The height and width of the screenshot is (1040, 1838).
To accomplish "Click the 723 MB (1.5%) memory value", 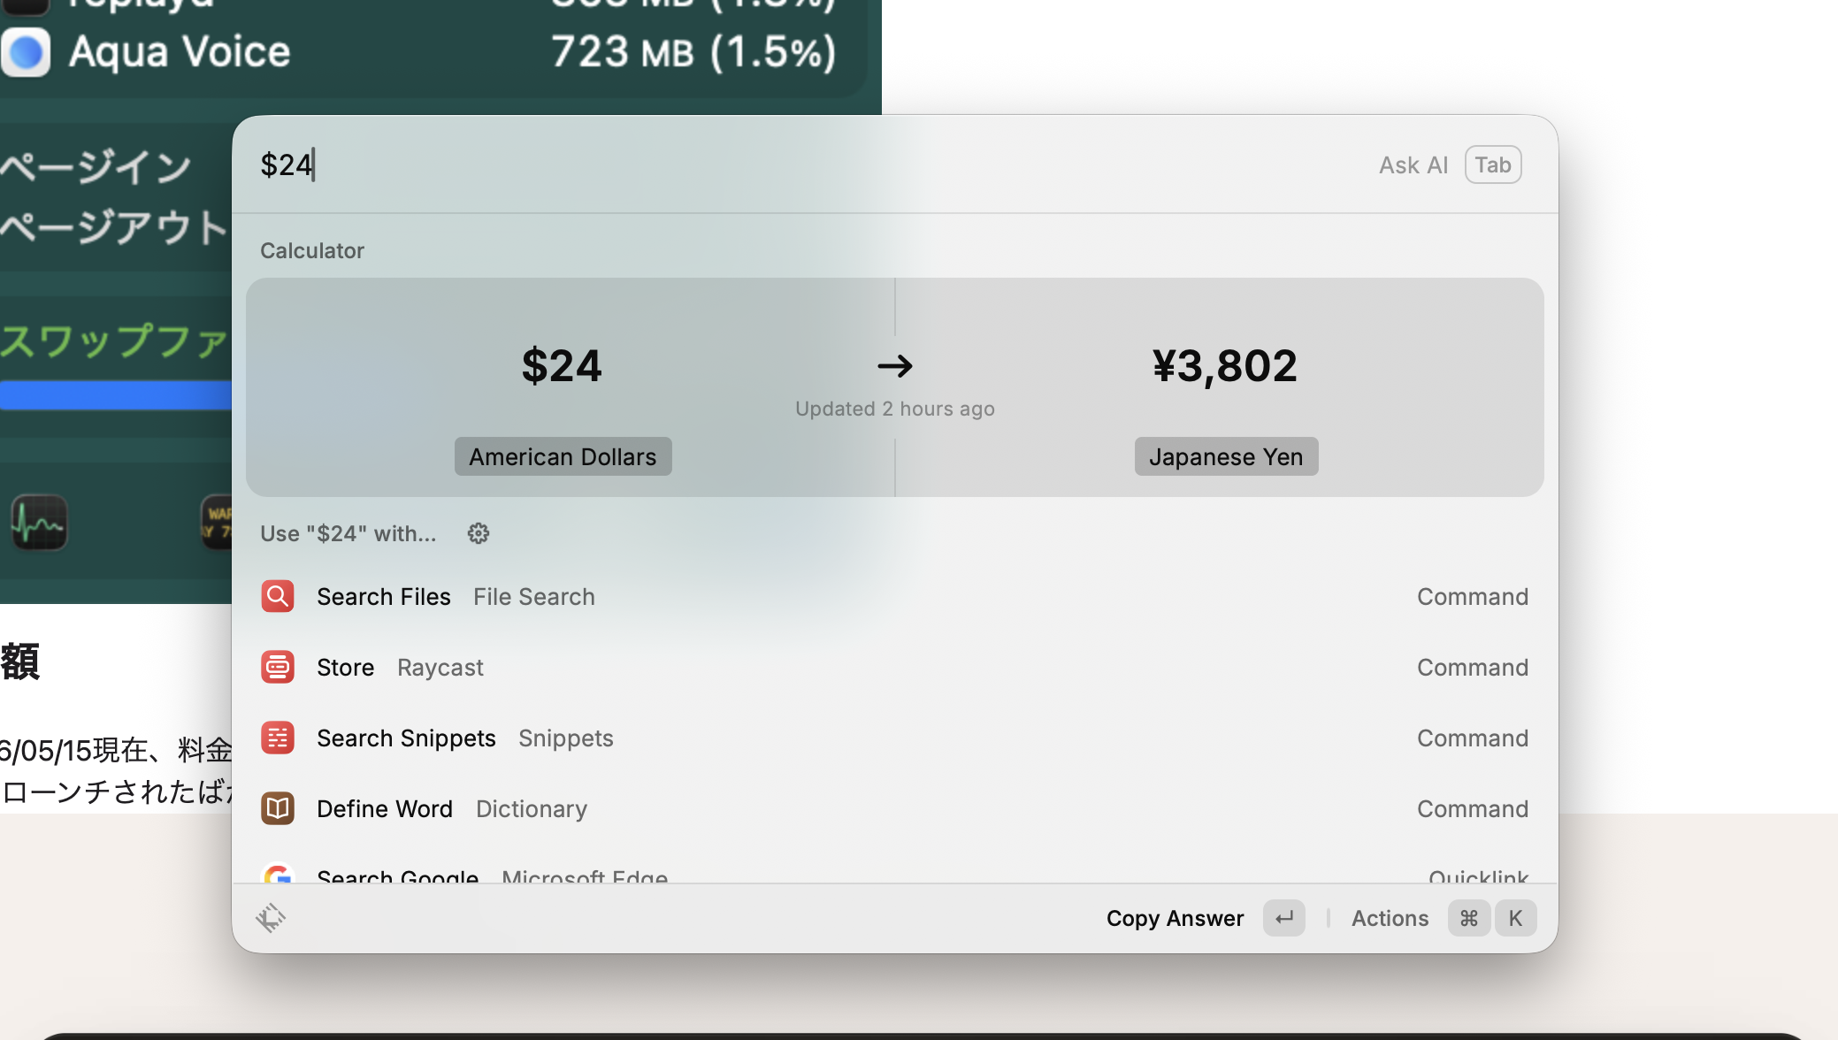I will click(x=694, y=52).
